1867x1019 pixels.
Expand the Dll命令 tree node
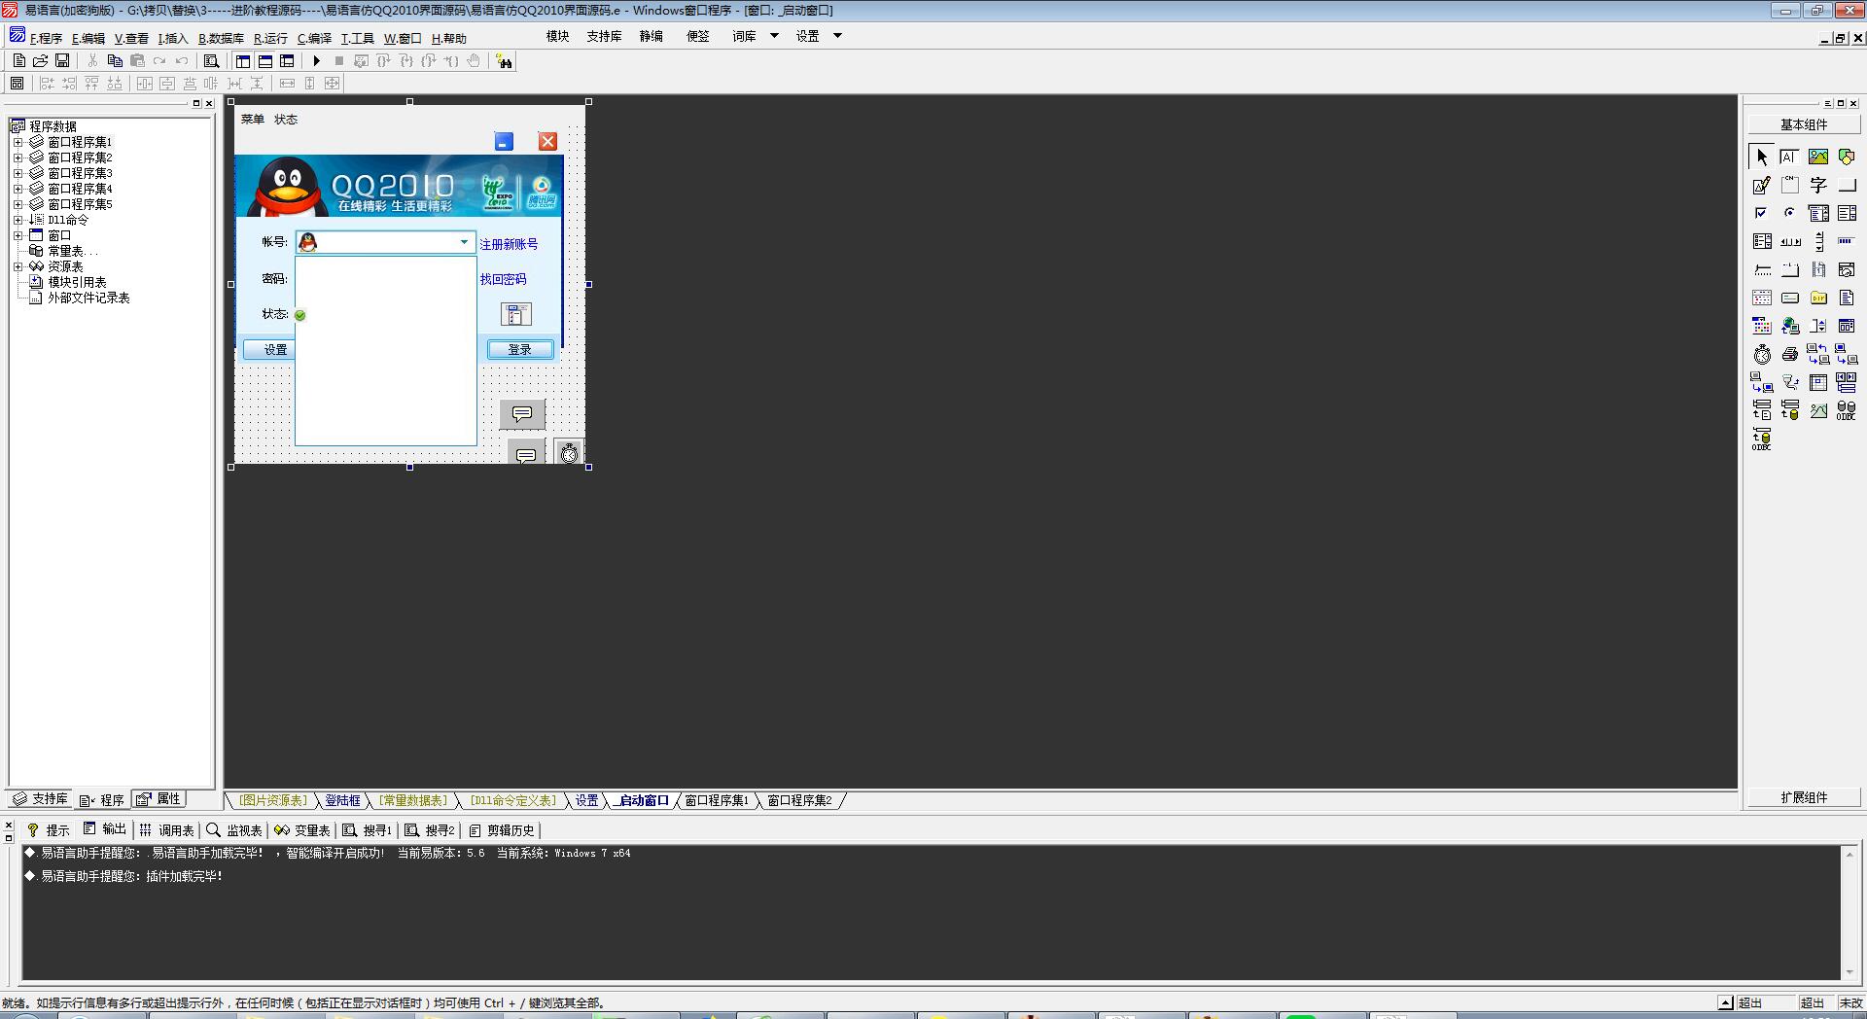(18, 220)
